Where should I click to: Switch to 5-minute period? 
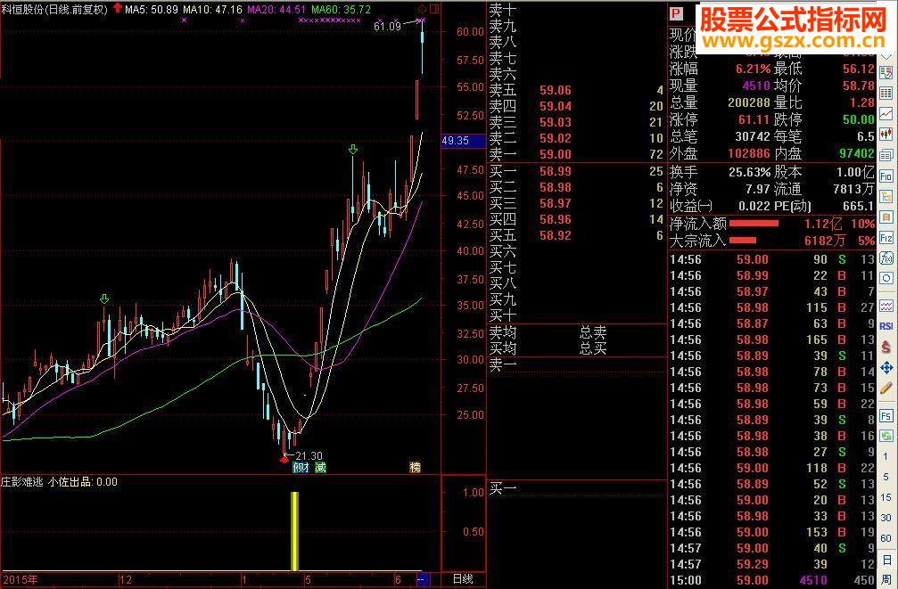[886, 477]
